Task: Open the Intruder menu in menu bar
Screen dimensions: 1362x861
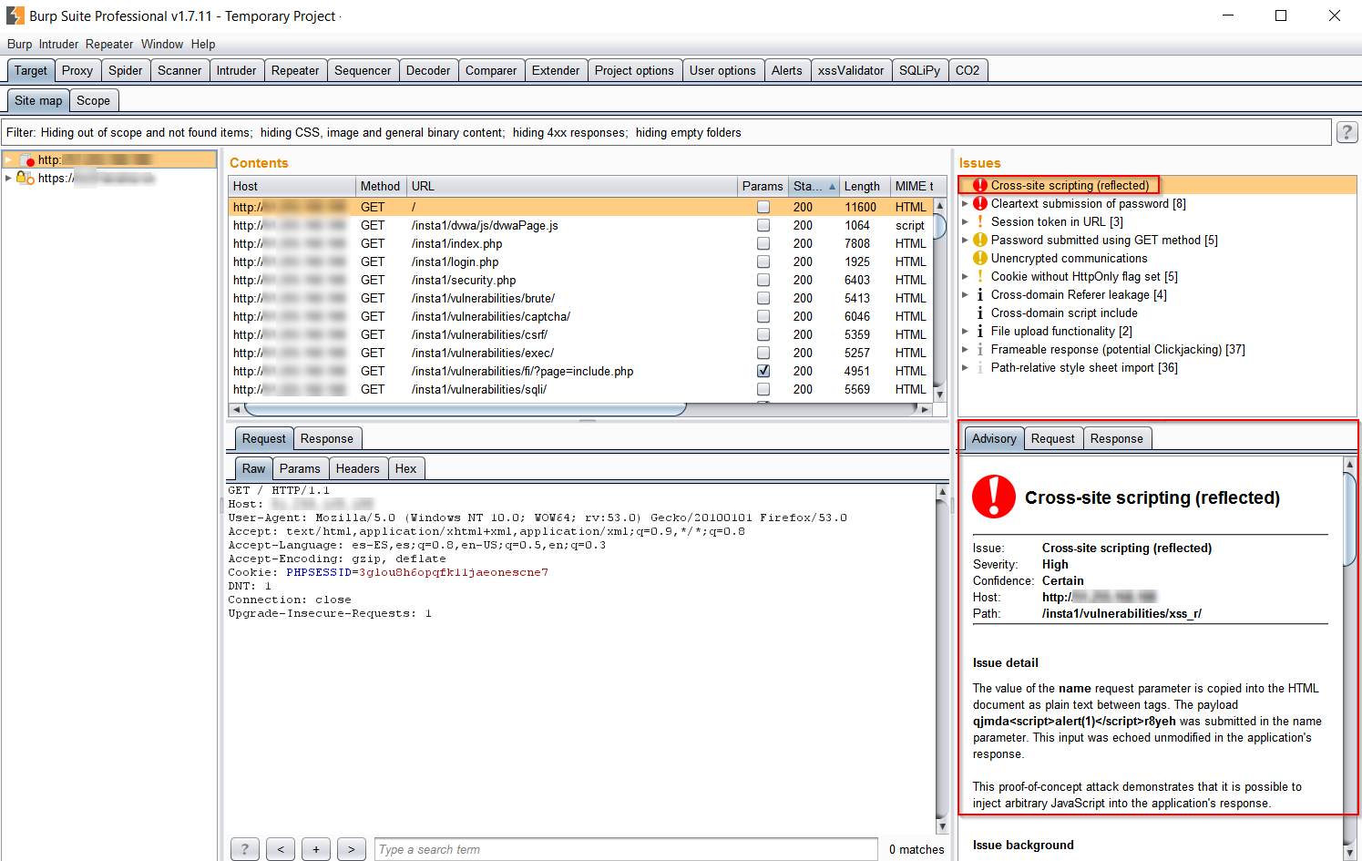Action: point(58,44)
